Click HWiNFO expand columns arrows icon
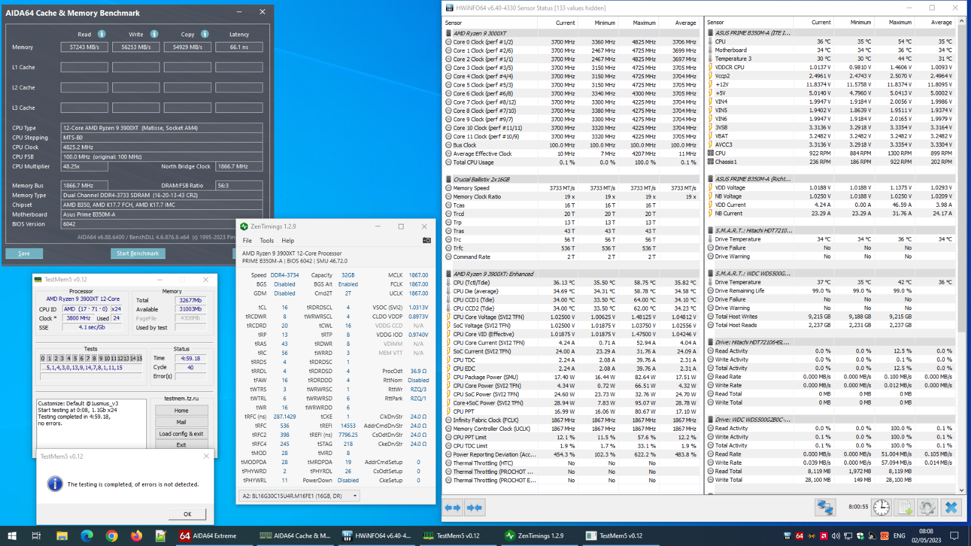This screenshot has height=546, width=971. click(453, 508)
